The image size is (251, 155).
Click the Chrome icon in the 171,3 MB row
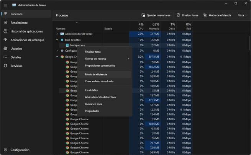pyautogui.click(x=67, y=100)
